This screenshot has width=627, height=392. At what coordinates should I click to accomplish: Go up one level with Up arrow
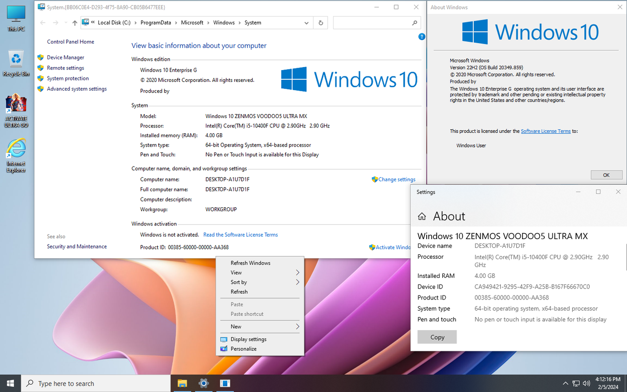74,23
